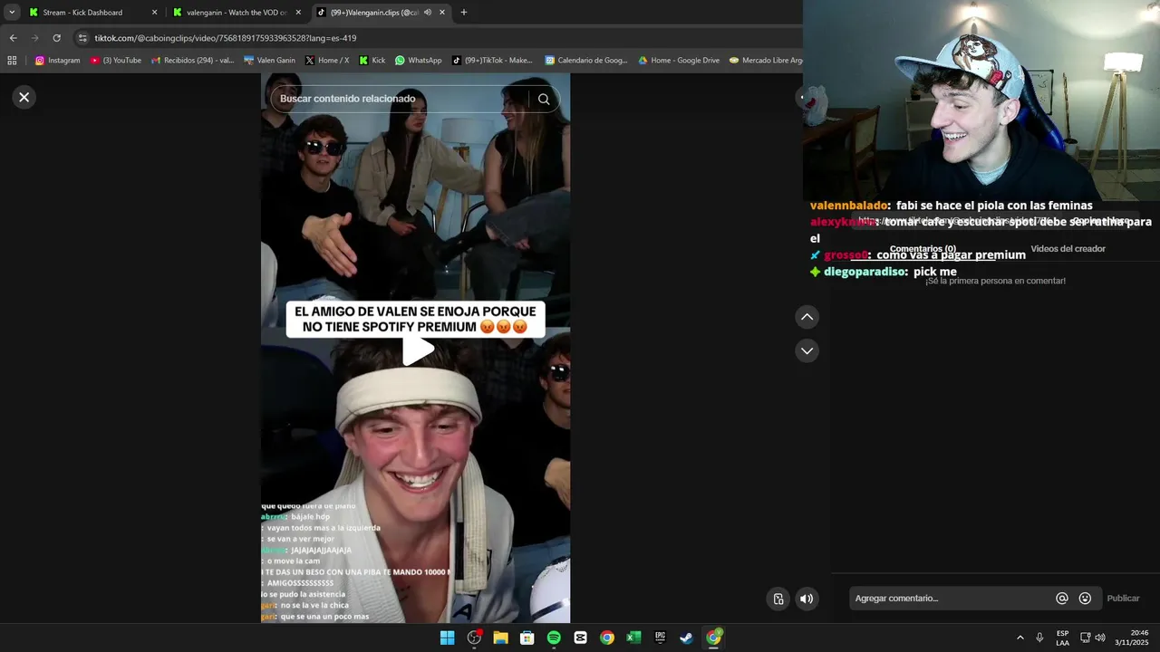This screenshot has height=652, width=1160.
Task: Open the Kick bookmark
Action: (372, 61)
